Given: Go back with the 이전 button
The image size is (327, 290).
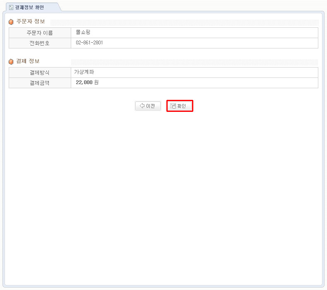Looking at the screenshot, I should tap(148, 106).
